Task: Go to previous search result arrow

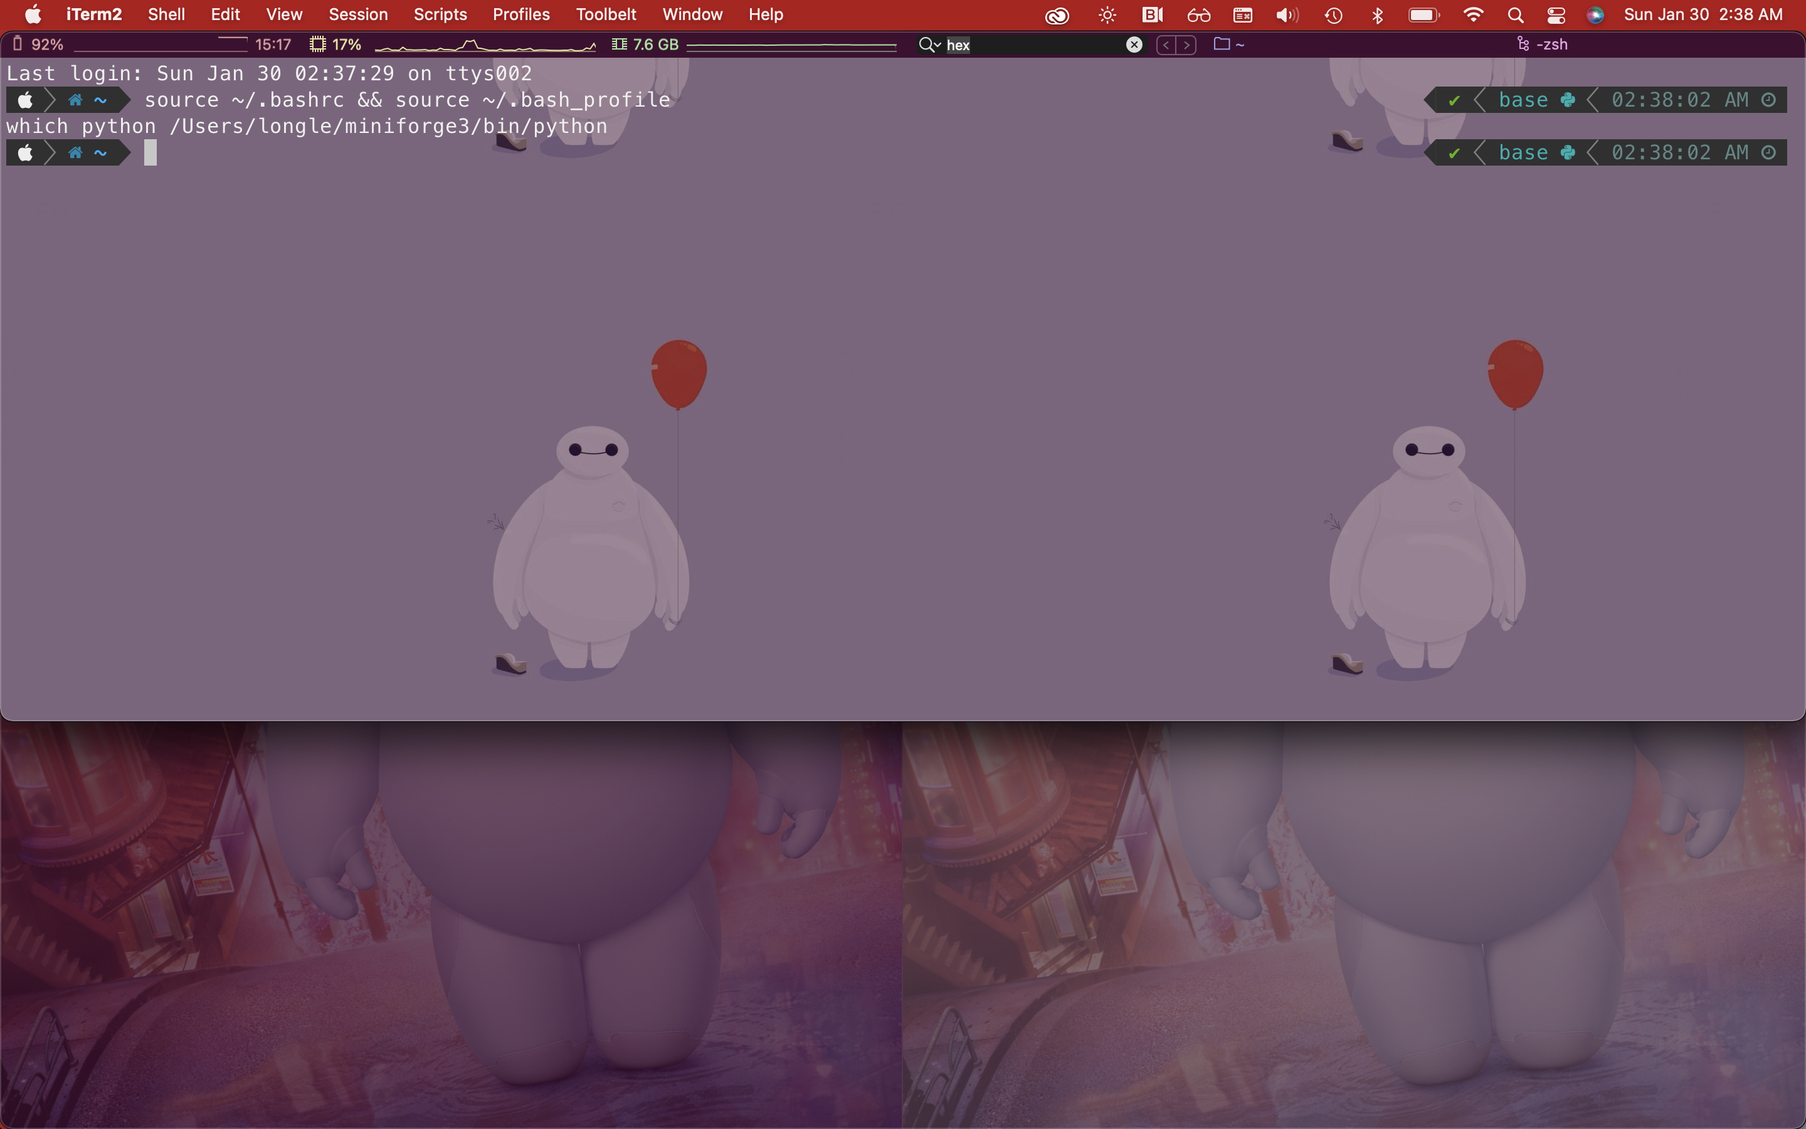Action: tap(1166, 45)
